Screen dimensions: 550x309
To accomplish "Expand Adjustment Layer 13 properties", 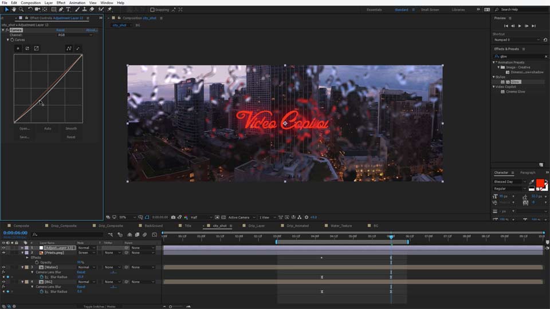I will (x=22, y=248).
